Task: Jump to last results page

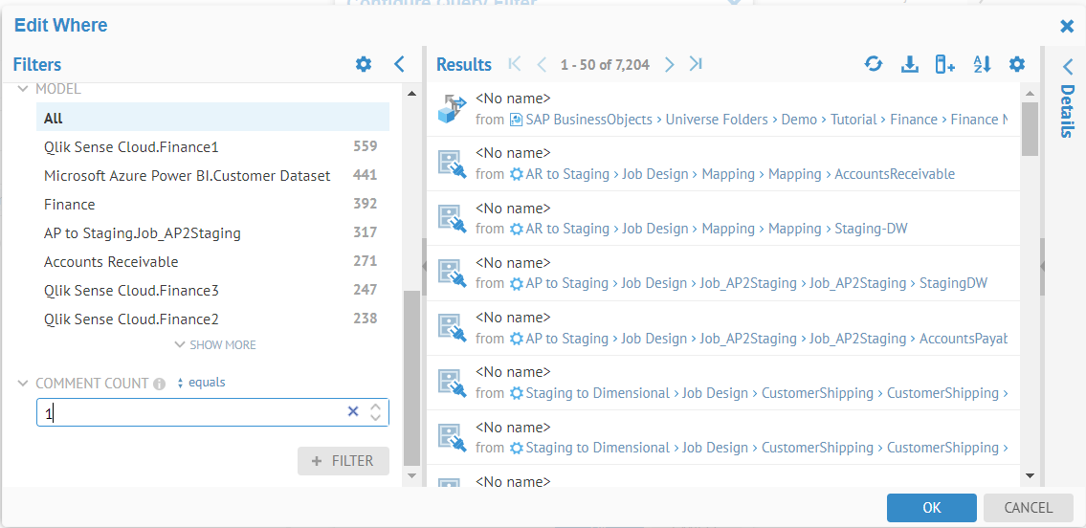Action: pos(696,64)
